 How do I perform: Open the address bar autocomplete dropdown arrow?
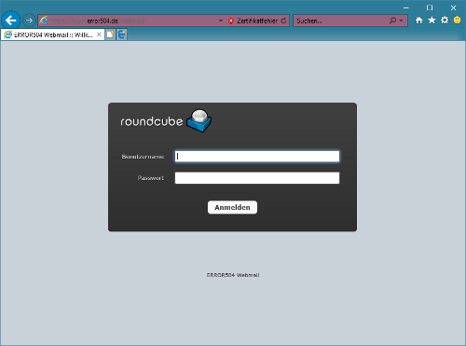click(221, 21)
